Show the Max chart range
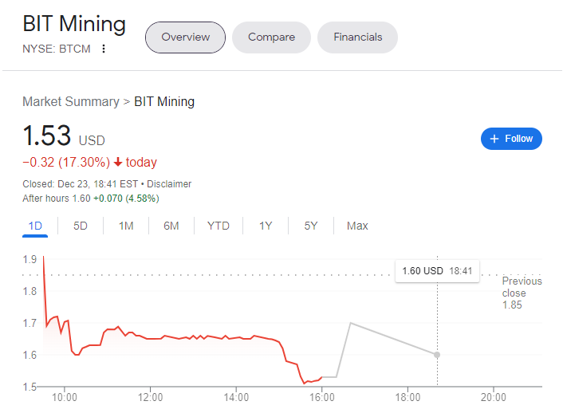Image resolution: width=563 pixels, height=413 pixels. click(357, 226)
